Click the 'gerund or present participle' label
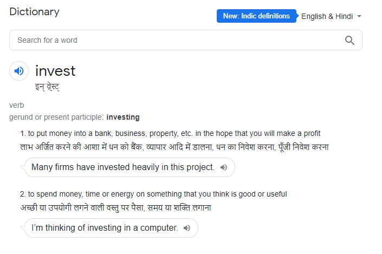Viewport: 382px width, 254px height. pos(56,117)
